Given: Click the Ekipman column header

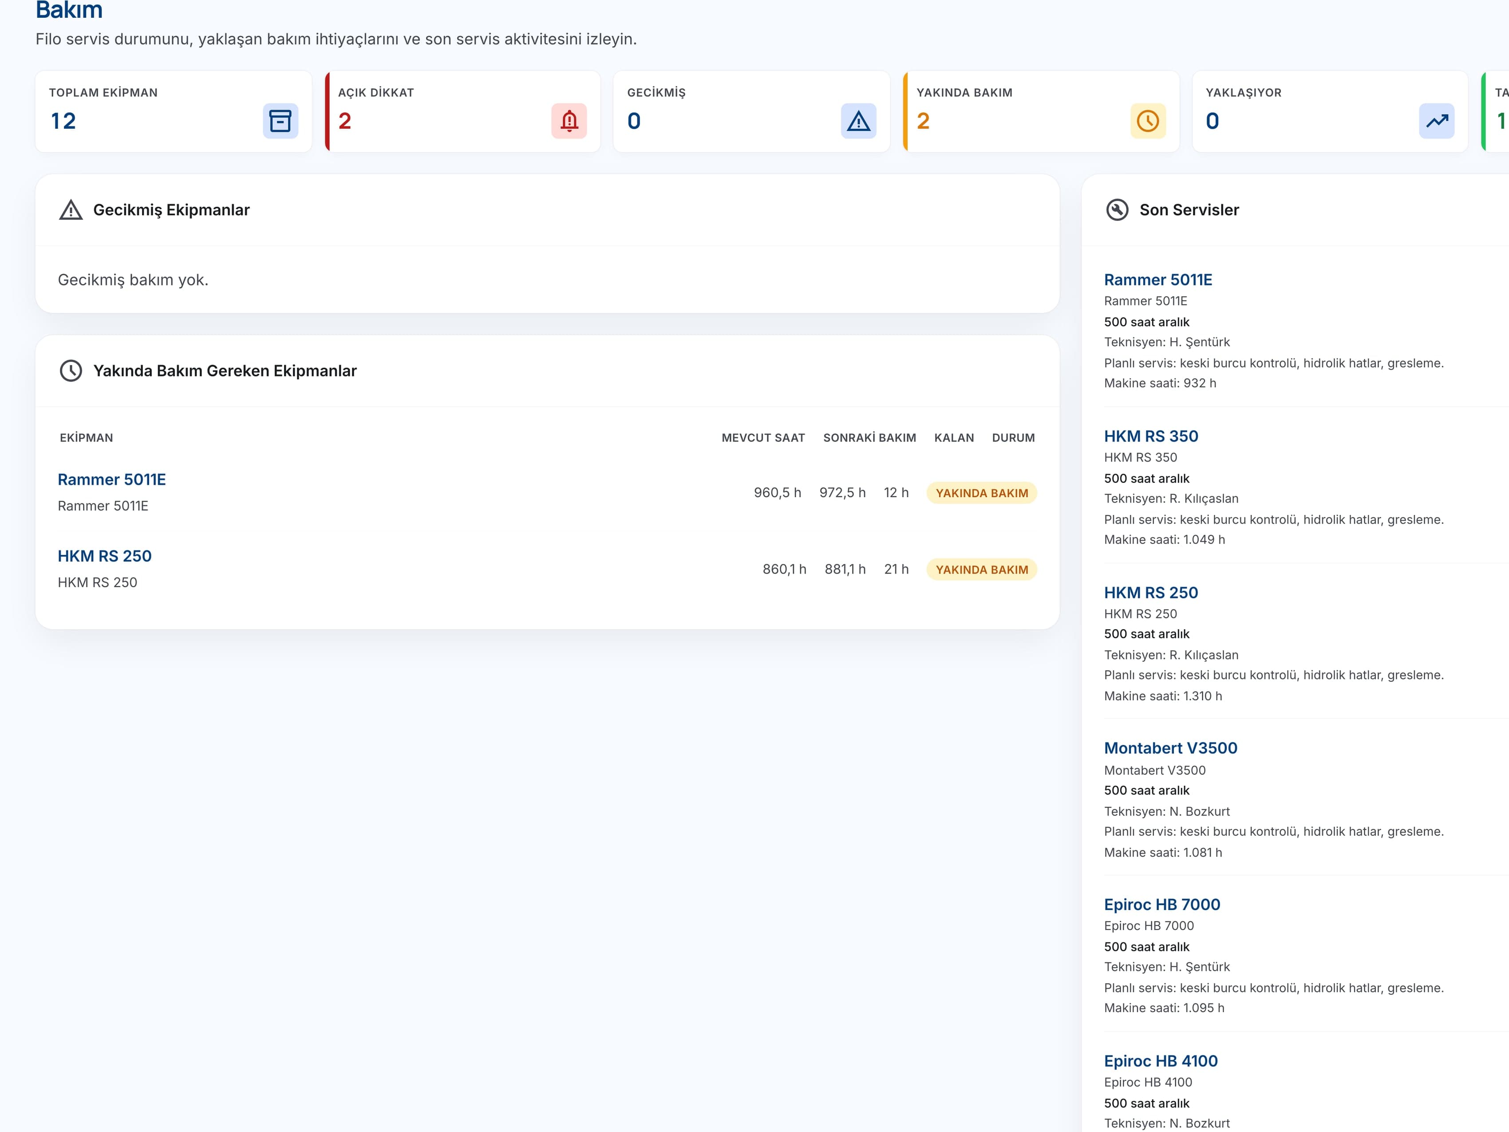Looking at the screenshot, I should (x=87, y=438).
